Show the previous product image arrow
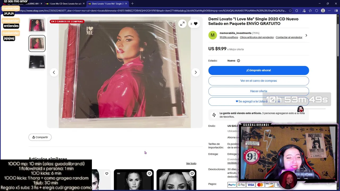Screen dimensions: 340x191 click(54, 72)
